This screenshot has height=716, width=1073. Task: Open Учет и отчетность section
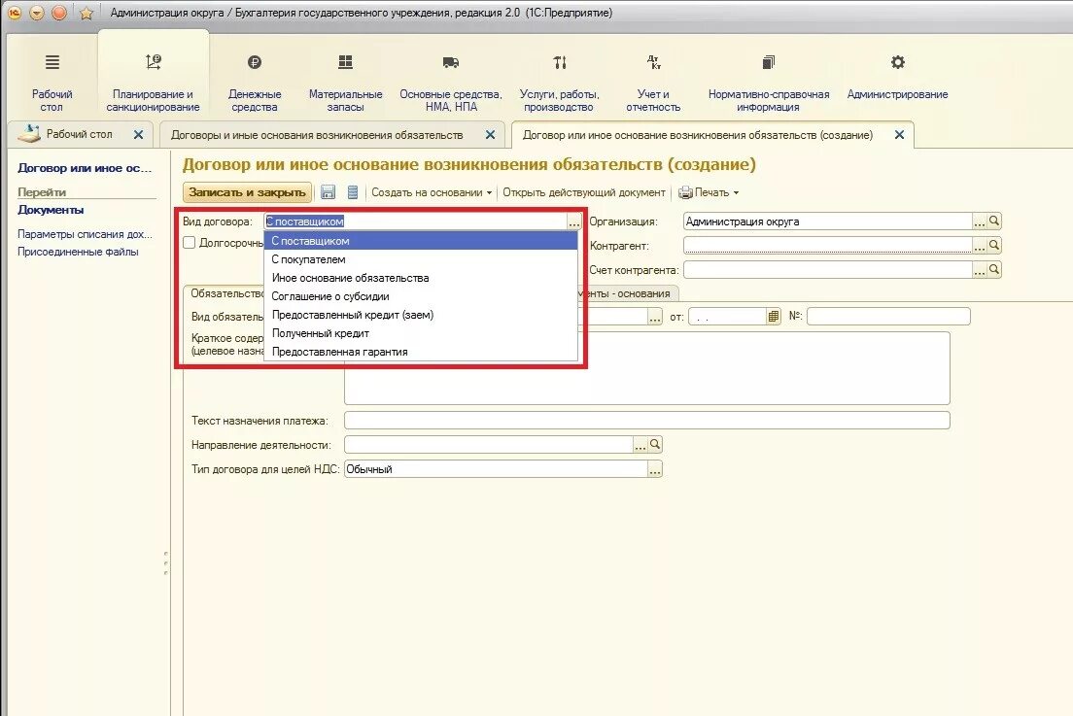[653, 83]
